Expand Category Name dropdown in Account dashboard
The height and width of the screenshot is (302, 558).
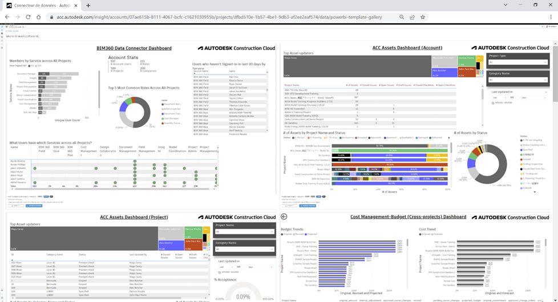tap(518, 80)
